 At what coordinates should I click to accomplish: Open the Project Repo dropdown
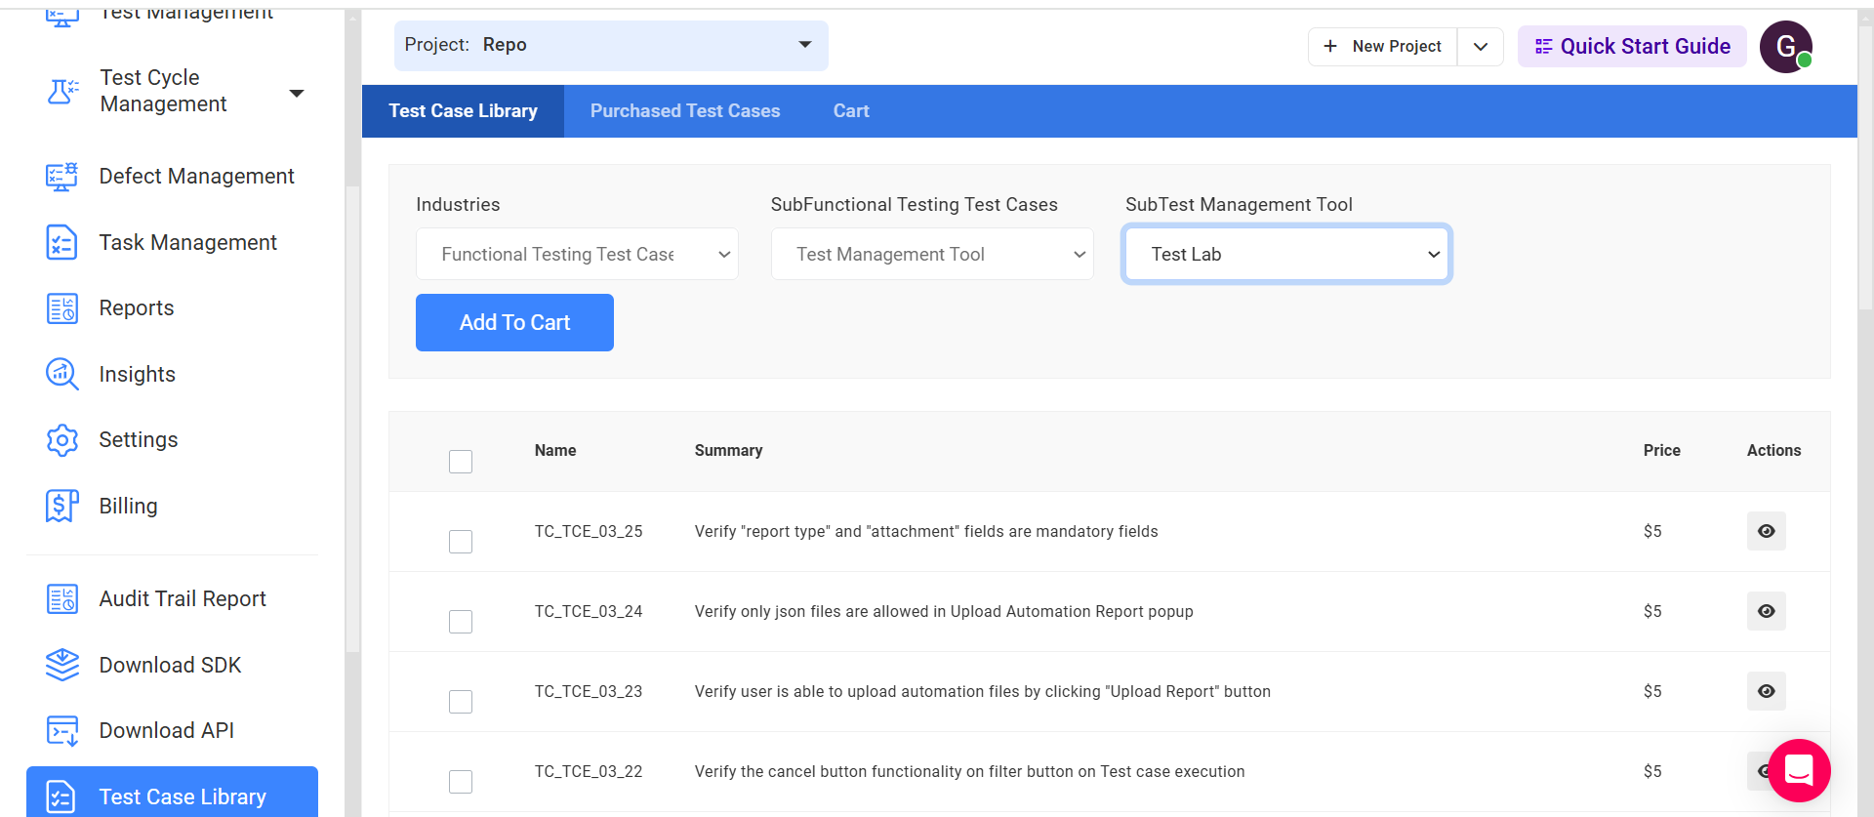[x=611, y=46]
